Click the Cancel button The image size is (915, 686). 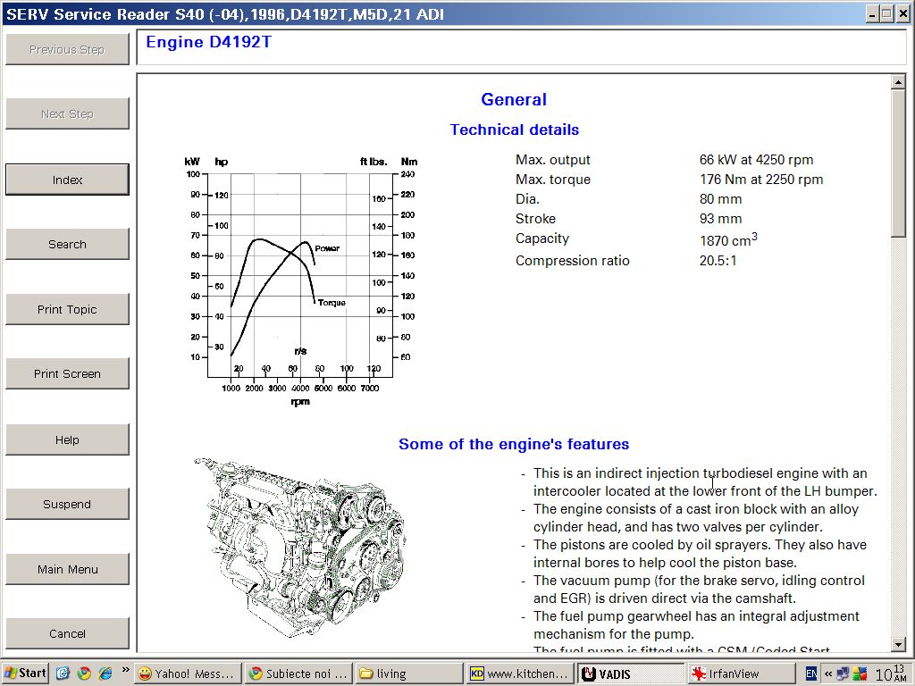tap(67, 633)
